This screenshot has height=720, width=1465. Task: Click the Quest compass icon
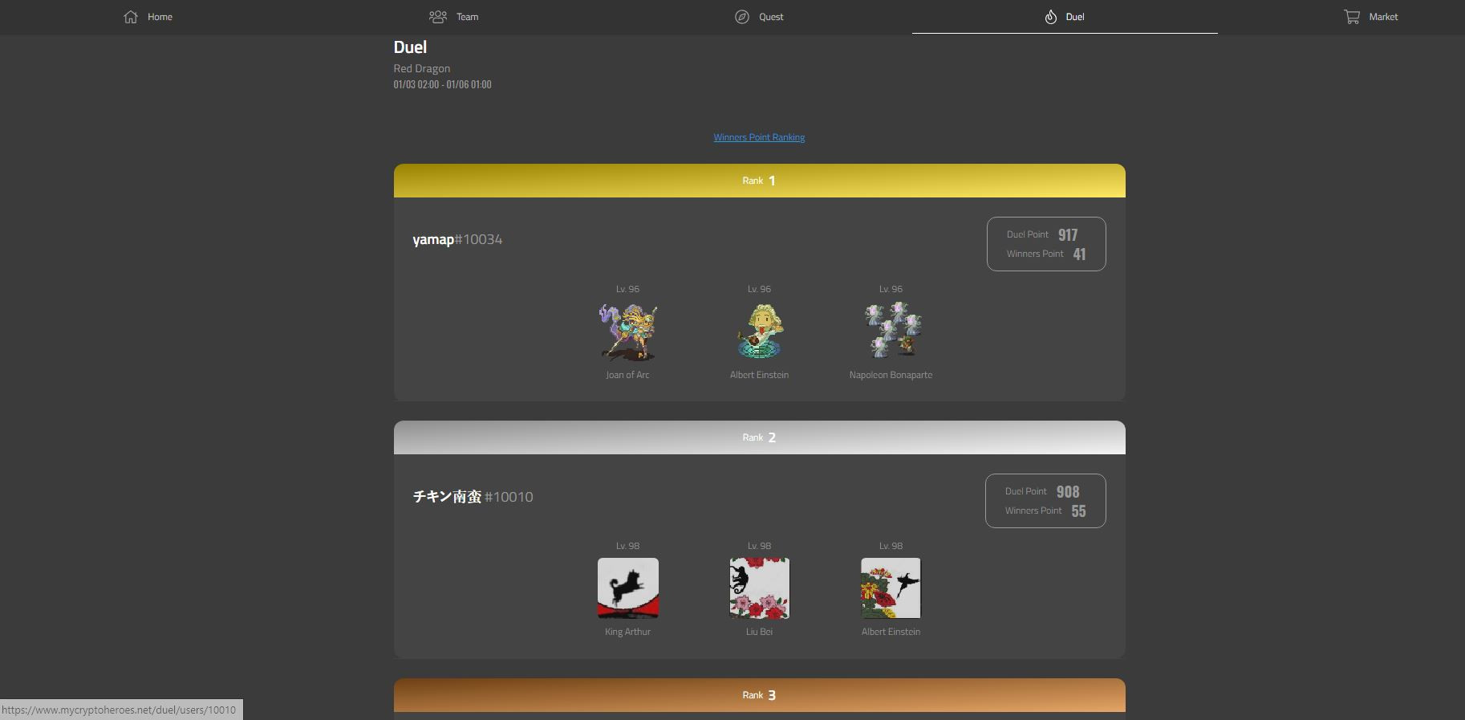click(742, 17)
